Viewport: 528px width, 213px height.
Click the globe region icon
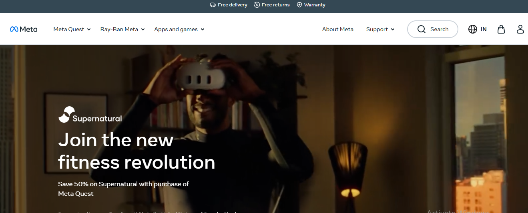pyautogui.click(x=473, y=29)
